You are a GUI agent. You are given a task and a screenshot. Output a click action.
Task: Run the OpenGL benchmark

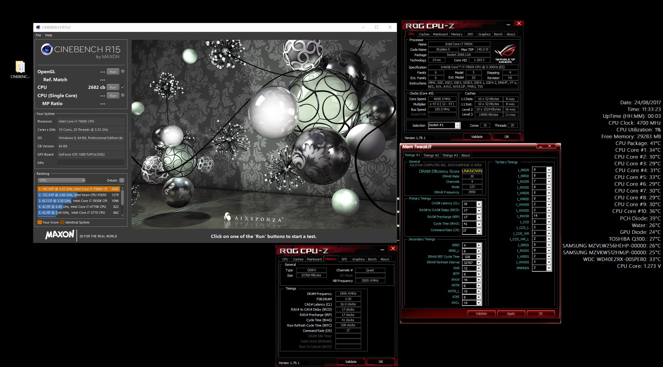click(113, 72)
